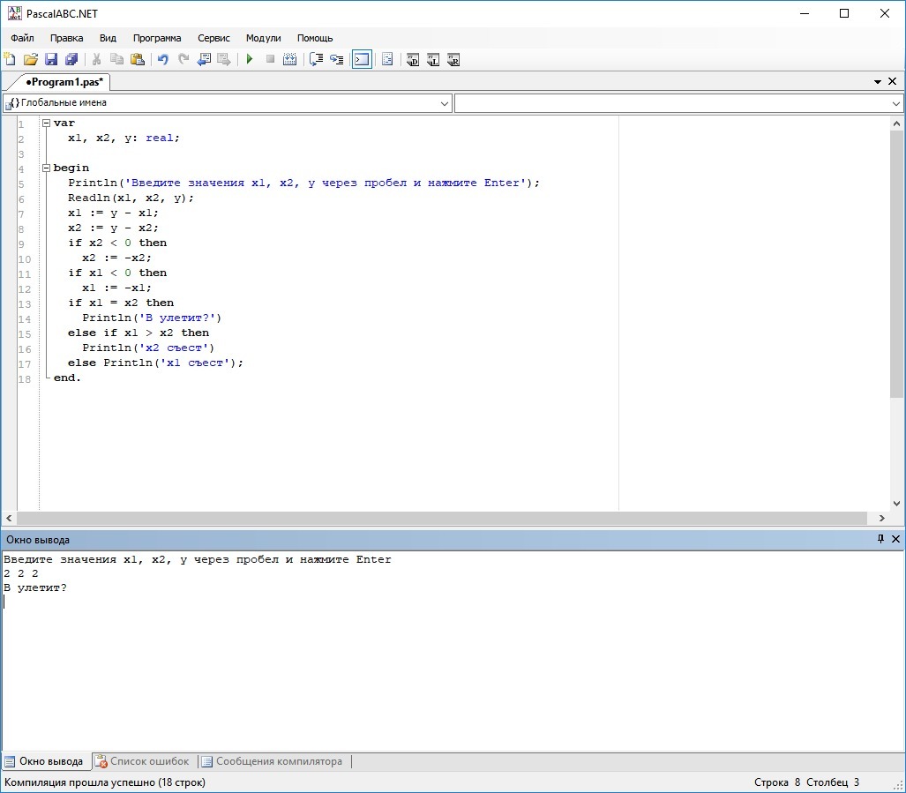The height and width of the screenshot is (793, 906).
Task: Click the Open file folder icon
Action: point(31,60)
